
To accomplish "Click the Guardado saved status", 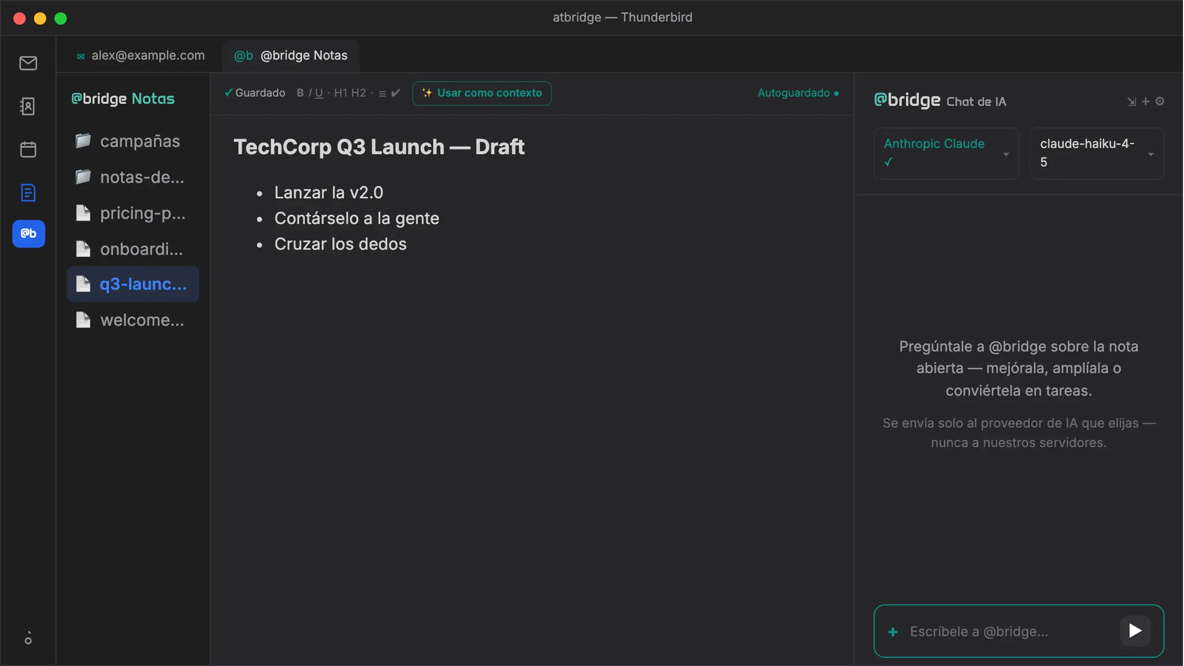I will point(255,93).
